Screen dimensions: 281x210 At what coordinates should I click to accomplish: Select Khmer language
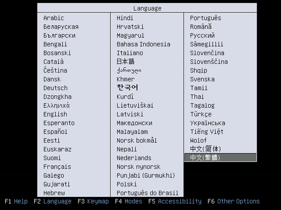click(126, 79)
